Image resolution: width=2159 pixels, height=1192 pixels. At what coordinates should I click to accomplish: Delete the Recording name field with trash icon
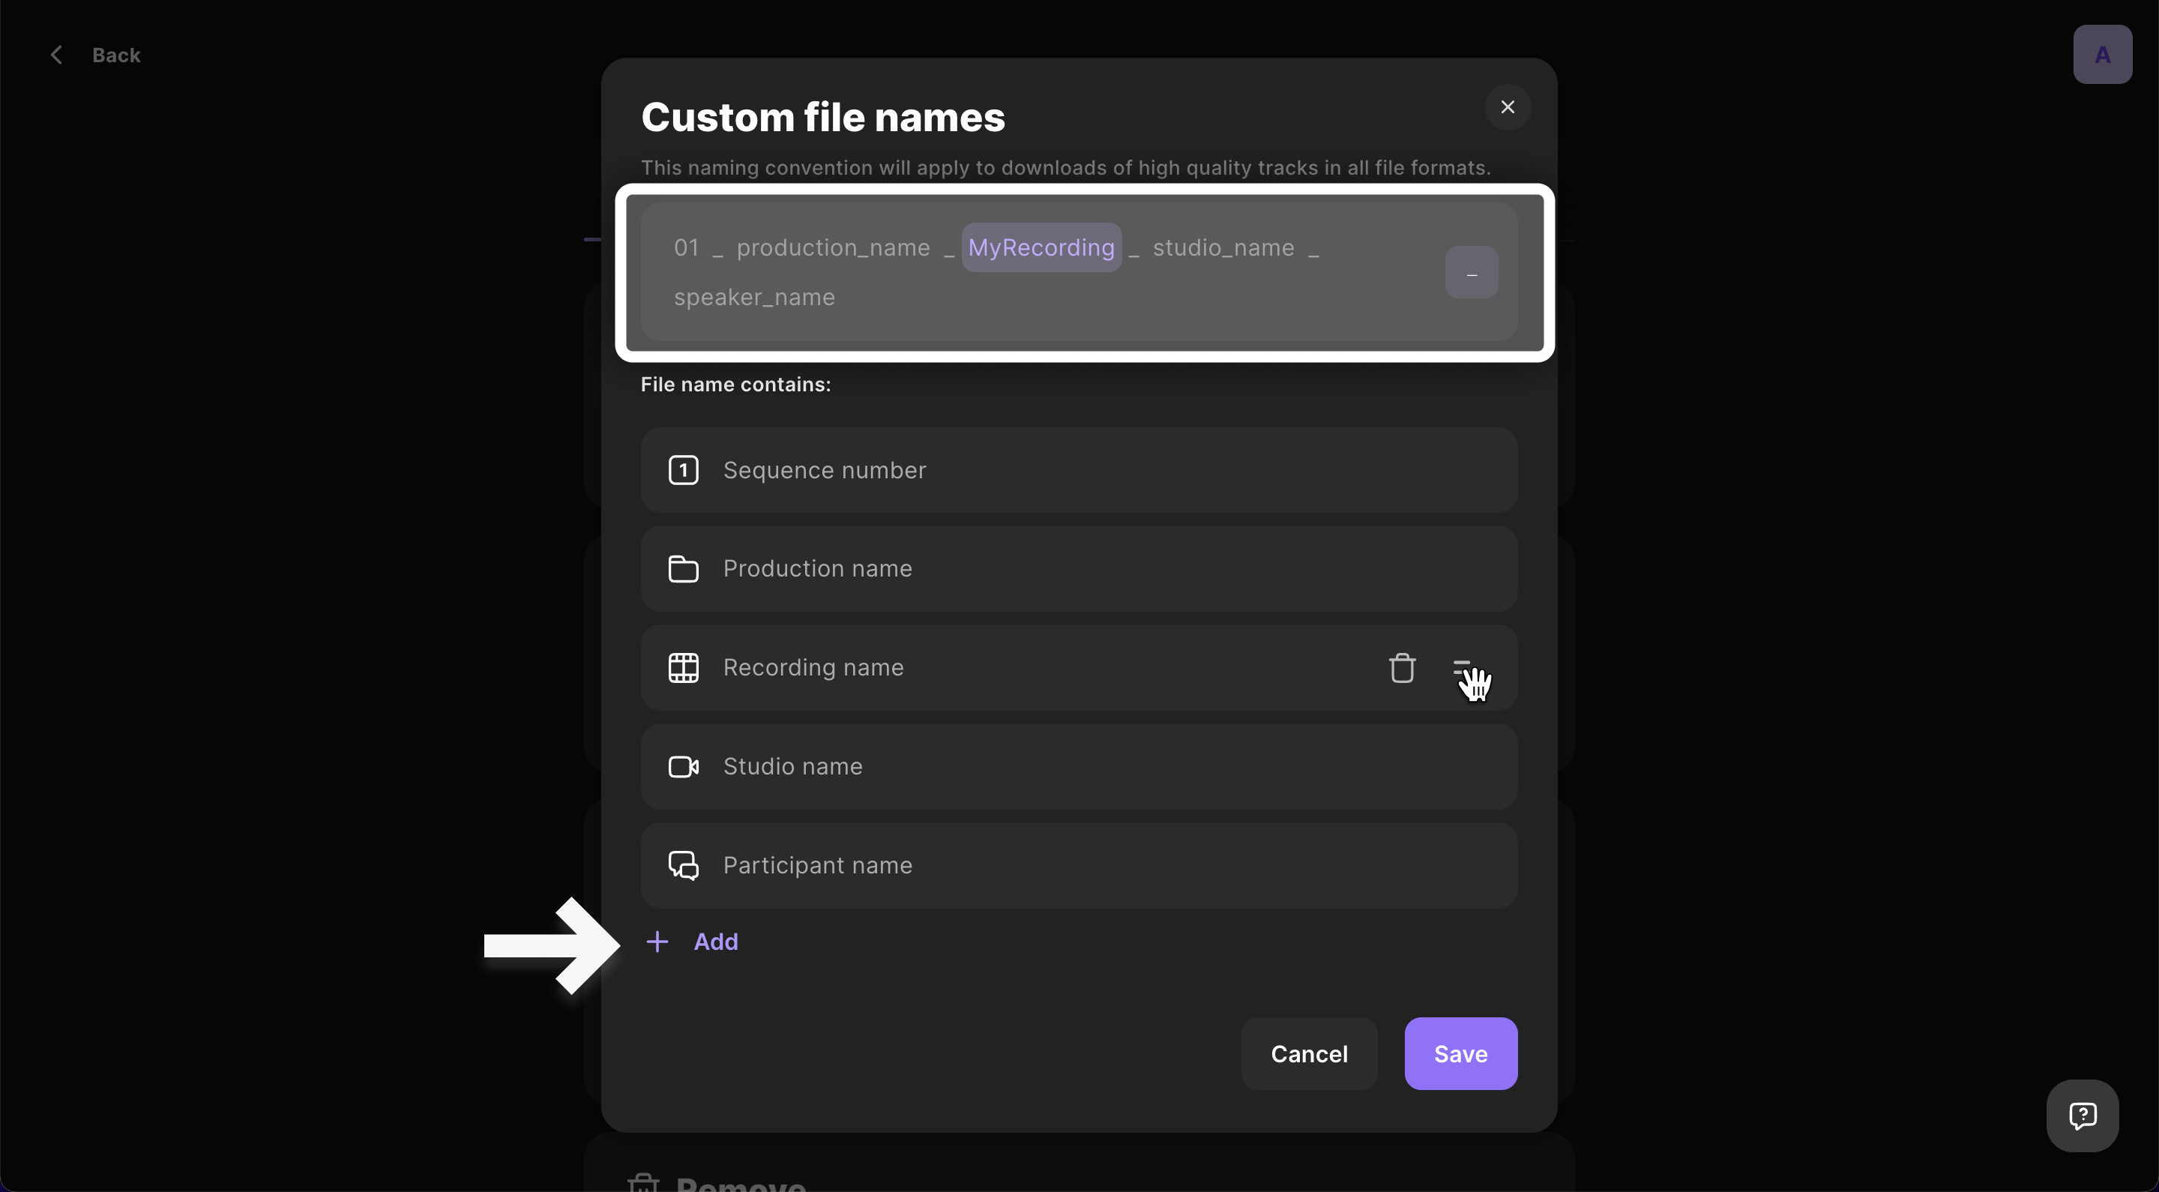(1402, 668)
